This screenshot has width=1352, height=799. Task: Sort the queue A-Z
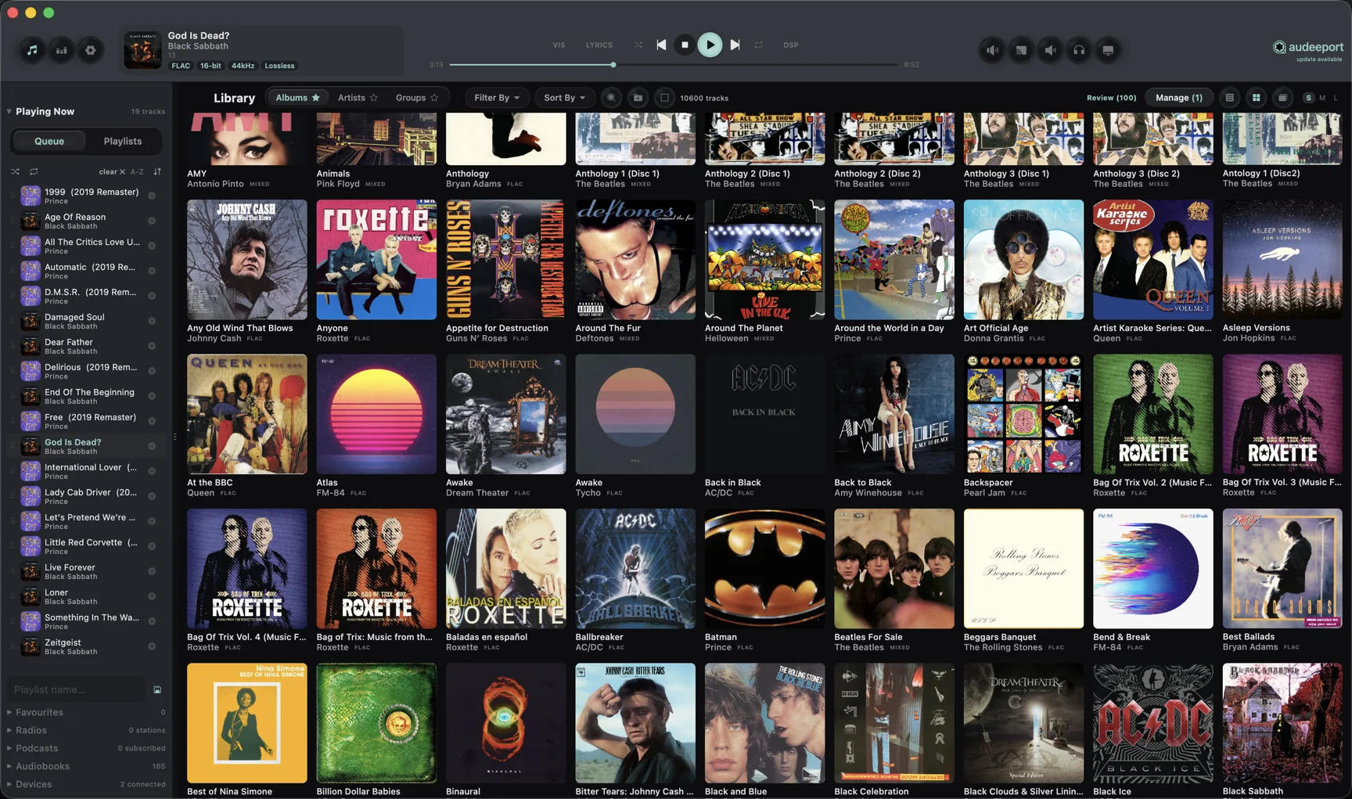click(x=137, y=172)
